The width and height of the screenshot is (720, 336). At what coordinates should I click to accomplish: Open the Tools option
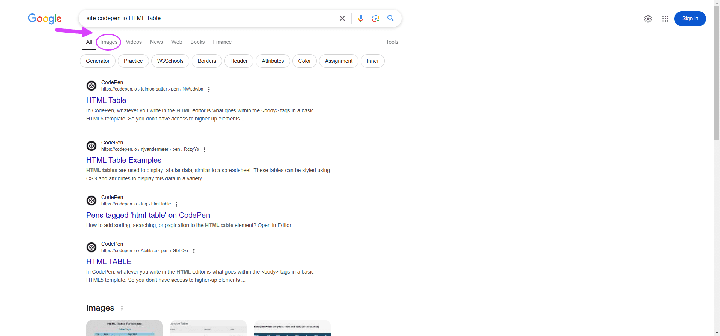(x=392, y=42)
